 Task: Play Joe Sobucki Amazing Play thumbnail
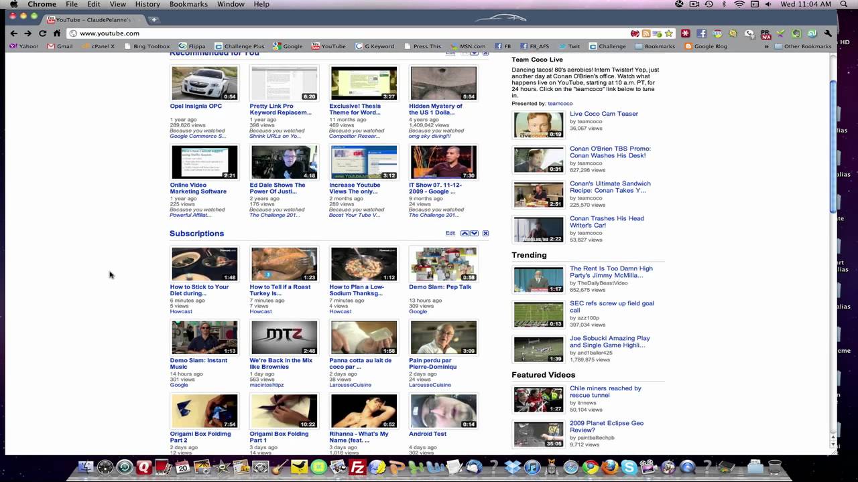[x=538, y=349]
